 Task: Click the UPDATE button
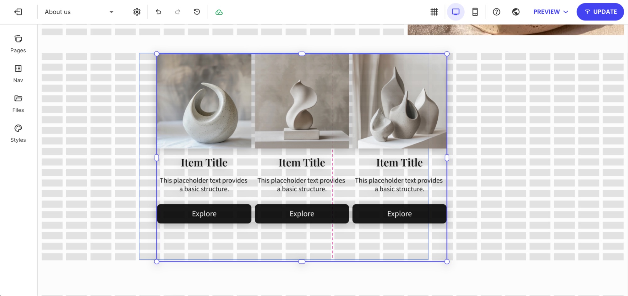(600, 12)
